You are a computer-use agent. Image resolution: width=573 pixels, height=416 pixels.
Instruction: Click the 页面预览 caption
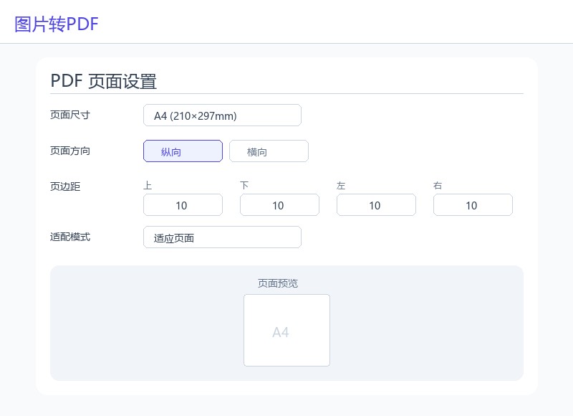tap(278, 283)
